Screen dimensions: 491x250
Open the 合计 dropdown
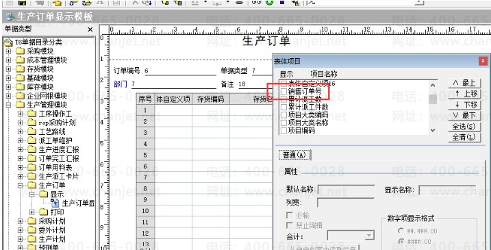pyautogui.click(x=370, y=236)
